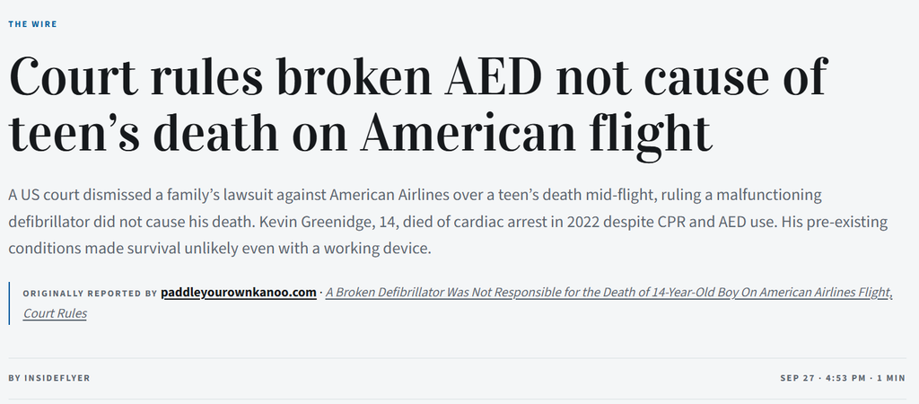
Task: Click the BY INSIDEFLYER byline
Action: coord(49,378)
